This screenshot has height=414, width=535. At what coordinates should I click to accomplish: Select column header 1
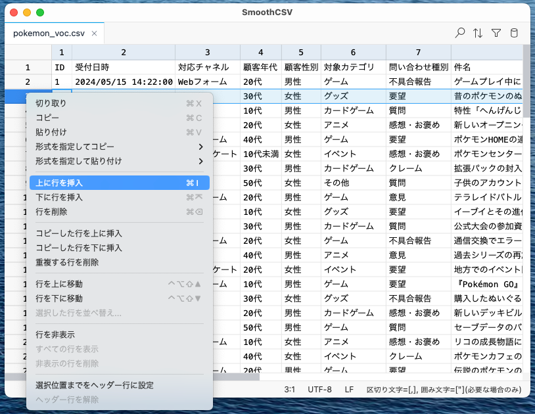pos(61,52)
